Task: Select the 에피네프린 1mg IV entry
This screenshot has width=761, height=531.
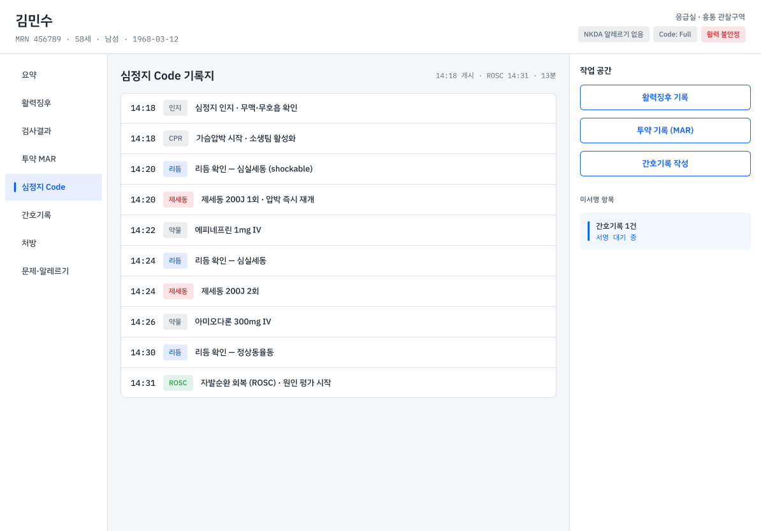Action: 338,230
